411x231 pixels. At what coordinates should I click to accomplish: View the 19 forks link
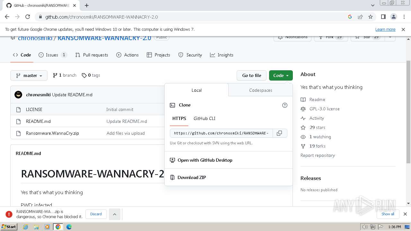(x=313, y=146)
